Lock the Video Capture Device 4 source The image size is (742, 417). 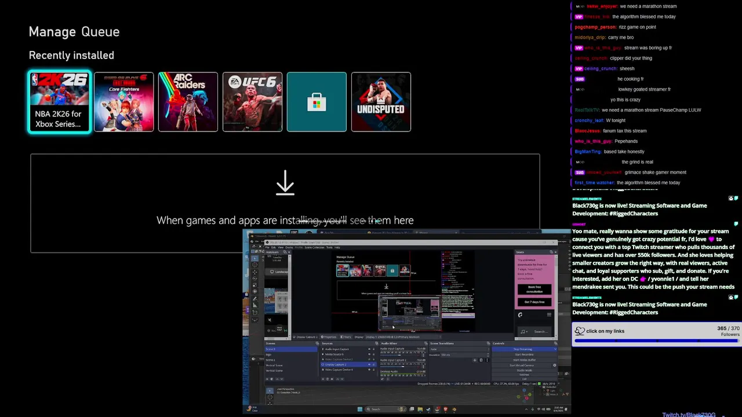click(373, 370)
